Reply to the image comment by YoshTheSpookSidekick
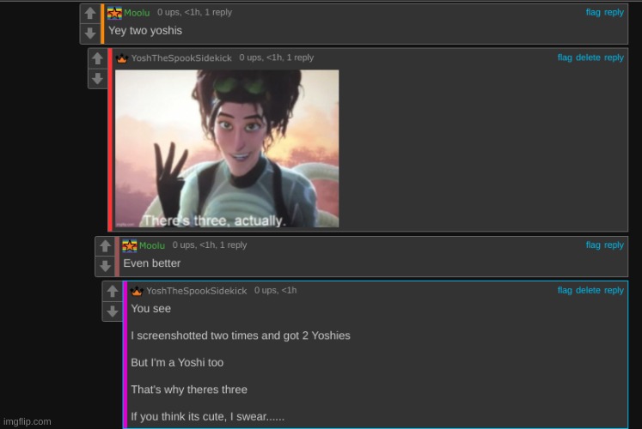This screenshot has height=429, width=642. tap(614, 57)
